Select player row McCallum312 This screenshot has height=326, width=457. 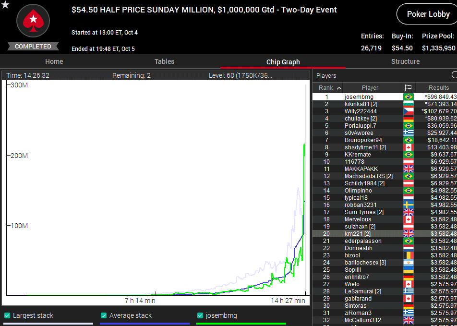coord(385,320)
